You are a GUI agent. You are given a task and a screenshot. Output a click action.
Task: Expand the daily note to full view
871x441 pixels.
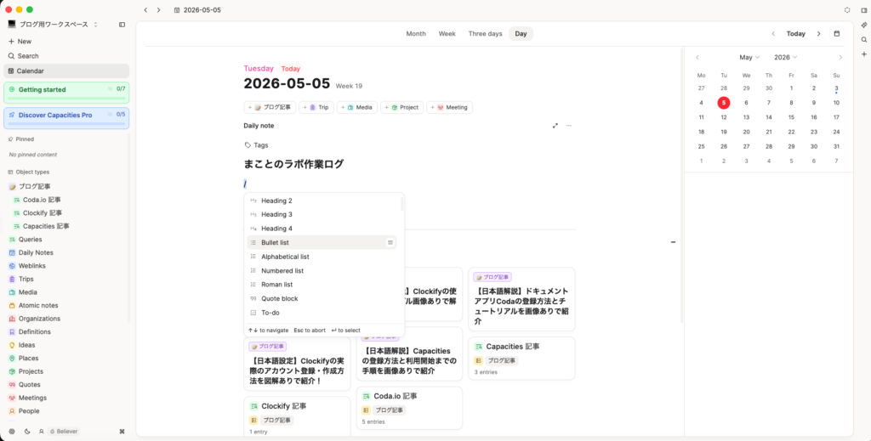[x=555, y=126]
